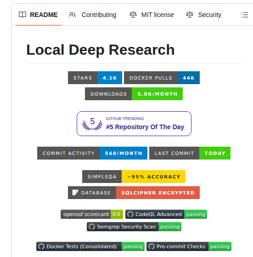Click the GitHub logo in Semgrep badge

pos(92,227)
